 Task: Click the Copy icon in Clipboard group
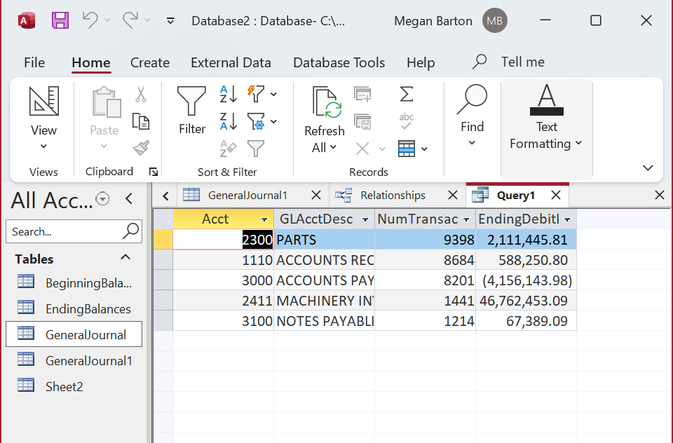[x=141, y=121]
